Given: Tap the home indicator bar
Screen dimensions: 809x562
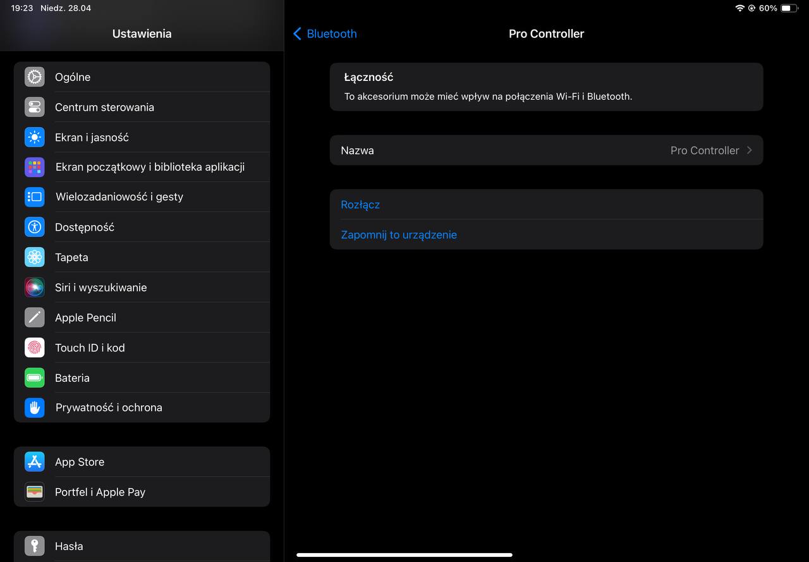Looking at the screenshot, I should (x=404, y=555).
